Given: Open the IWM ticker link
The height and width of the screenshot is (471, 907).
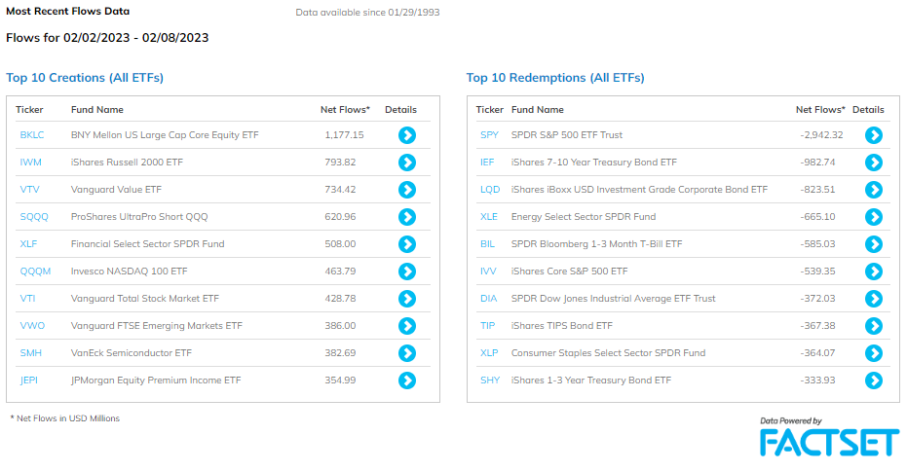Looking at the screenshot, I should point(30,163).
